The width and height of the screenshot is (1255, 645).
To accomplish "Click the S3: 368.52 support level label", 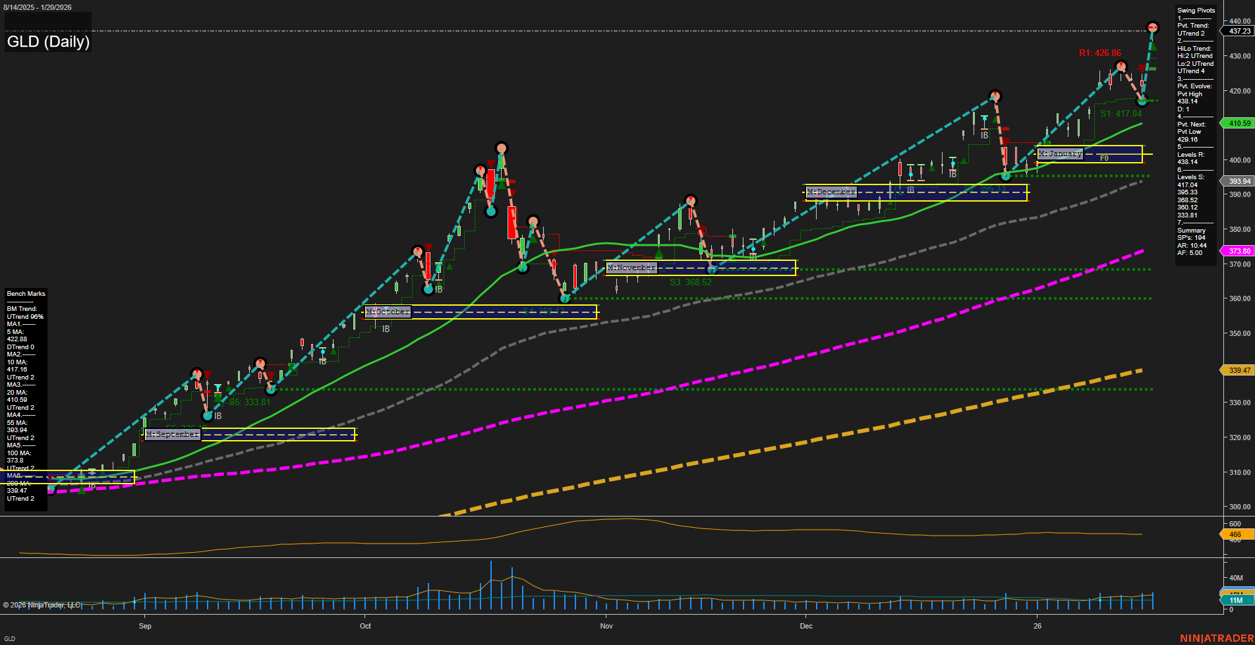I will pyautogui.click(x=691, y=281).
